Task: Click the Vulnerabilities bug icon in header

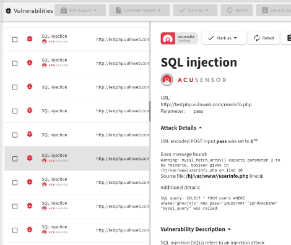Action: 8,10
